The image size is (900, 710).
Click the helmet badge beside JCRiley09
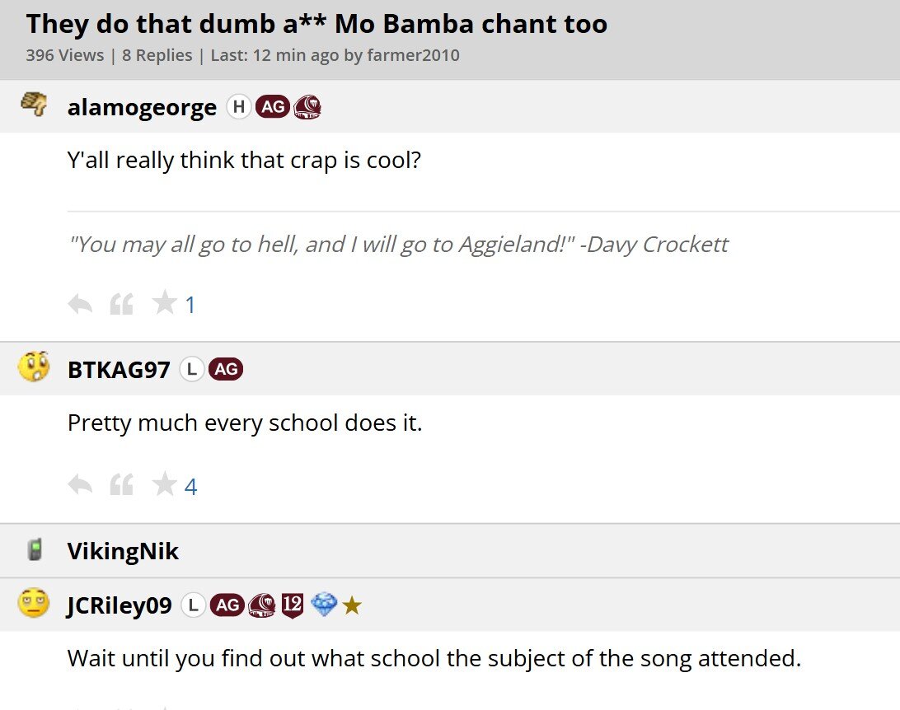[262, 605]
